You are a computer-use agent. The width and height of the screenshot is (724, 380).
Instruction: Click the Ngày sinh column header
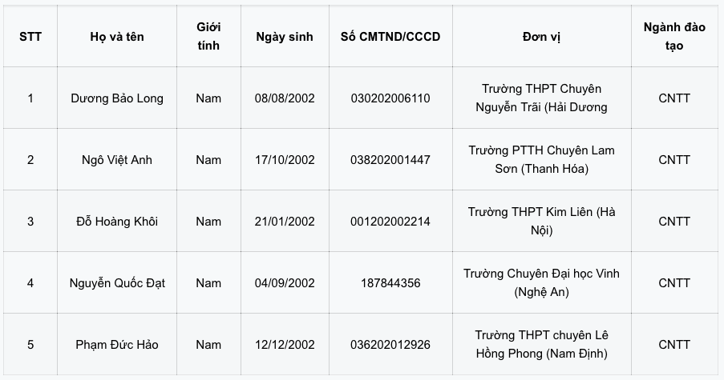285,36
